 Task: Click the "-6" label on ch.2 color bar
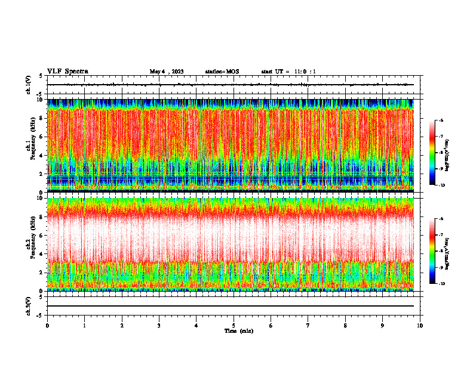[441, 219]
